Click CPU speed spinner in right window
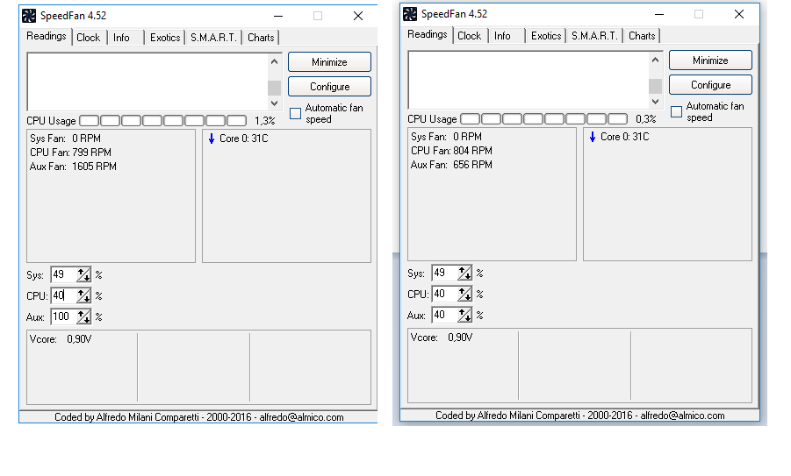This screenshot has height=476, width=791. pos(464,295)
